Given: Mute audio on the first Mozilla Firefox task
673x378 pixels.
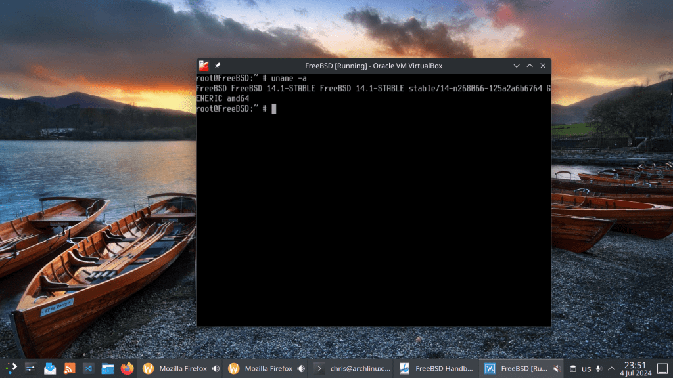Looking at the screenshot, I should pyautogui.click(x=215, y=368).
